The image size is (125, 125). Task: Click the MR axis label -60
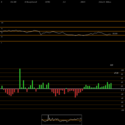122,102
